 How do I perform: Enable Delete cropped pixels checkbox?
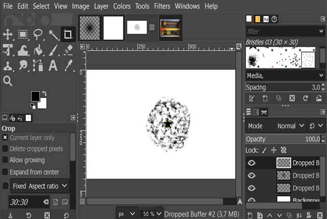click(x=5, y=149)
